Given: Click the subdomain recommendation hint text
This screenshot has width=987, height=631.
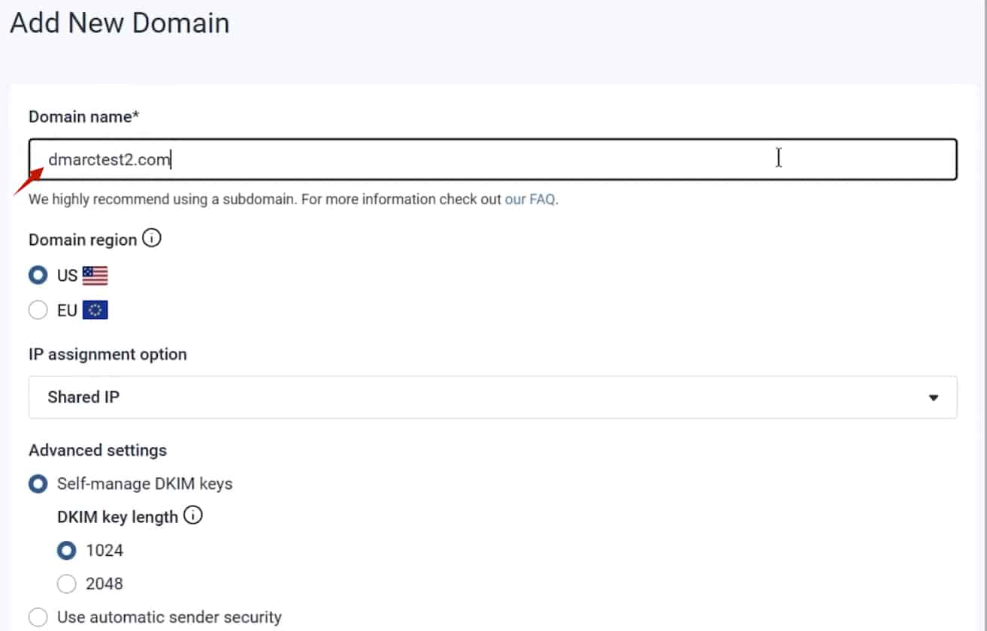Looking at the screenshot, I should [263, 200].
